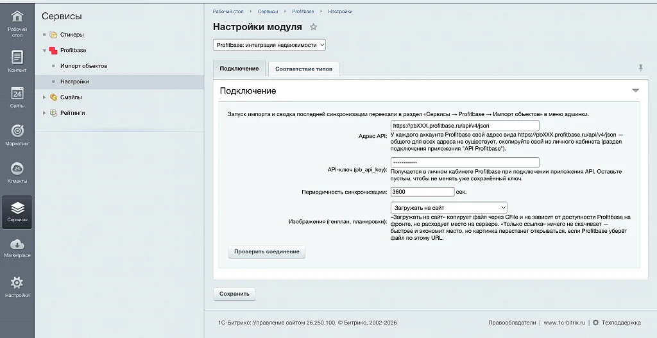
Task: Click the Рейтинги plus icon
Action: (54, 113)
